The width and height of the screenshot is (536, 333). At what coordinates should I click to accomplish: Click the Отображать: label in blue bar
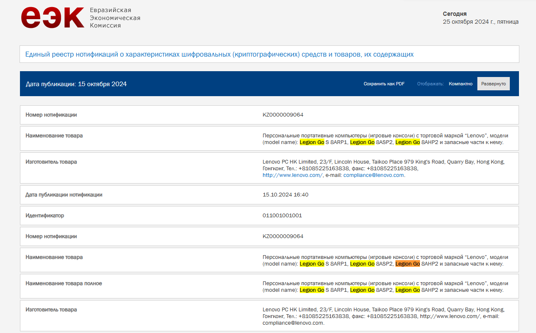click(430, 84)
